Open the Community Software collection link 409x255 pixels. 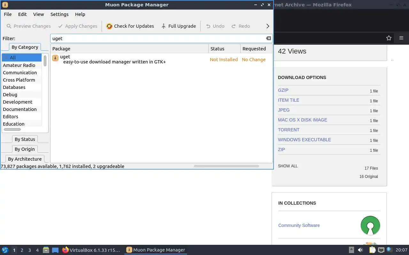[299, 225]
